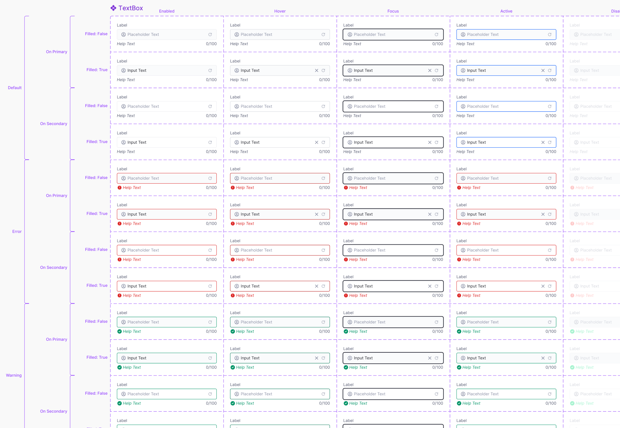Viewport: 620px width, 428px height.
Task: Click red error icon in Error On-Secondary unfilled Active cell
Action: click(459, 259)
